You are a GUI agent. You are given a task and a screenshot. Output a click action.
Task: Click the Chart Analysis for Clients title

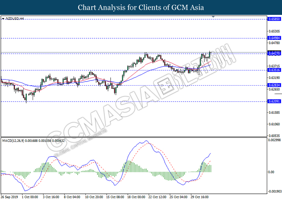click(x=141, y=8)
